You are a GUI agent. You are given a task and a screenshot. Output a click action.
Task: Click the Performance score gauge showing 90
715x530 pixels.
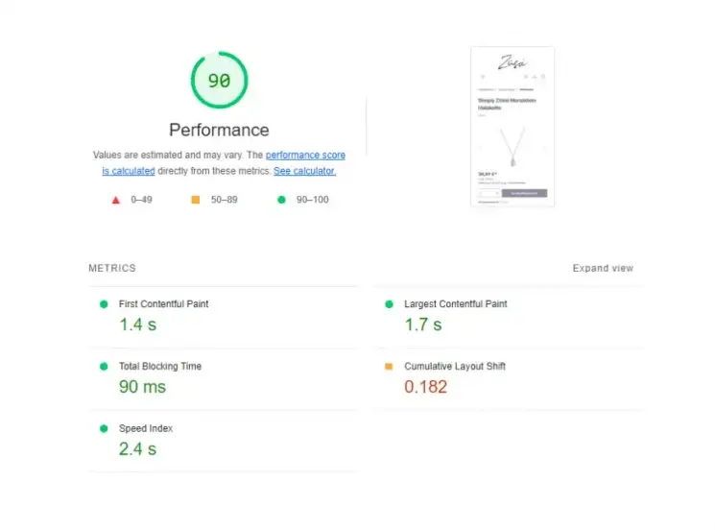pyautogui.click(x=219, y=82)
